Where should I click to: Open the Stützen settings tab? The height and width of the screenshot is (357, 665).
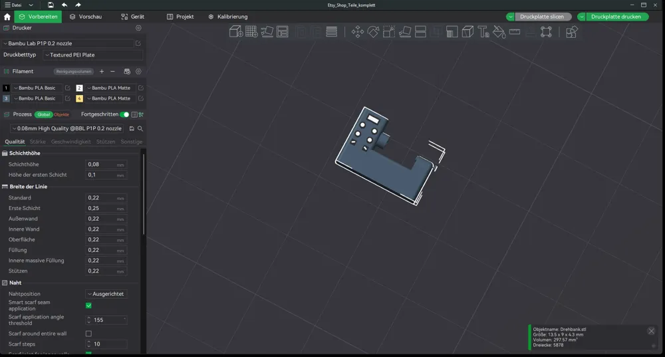(106, 142)
